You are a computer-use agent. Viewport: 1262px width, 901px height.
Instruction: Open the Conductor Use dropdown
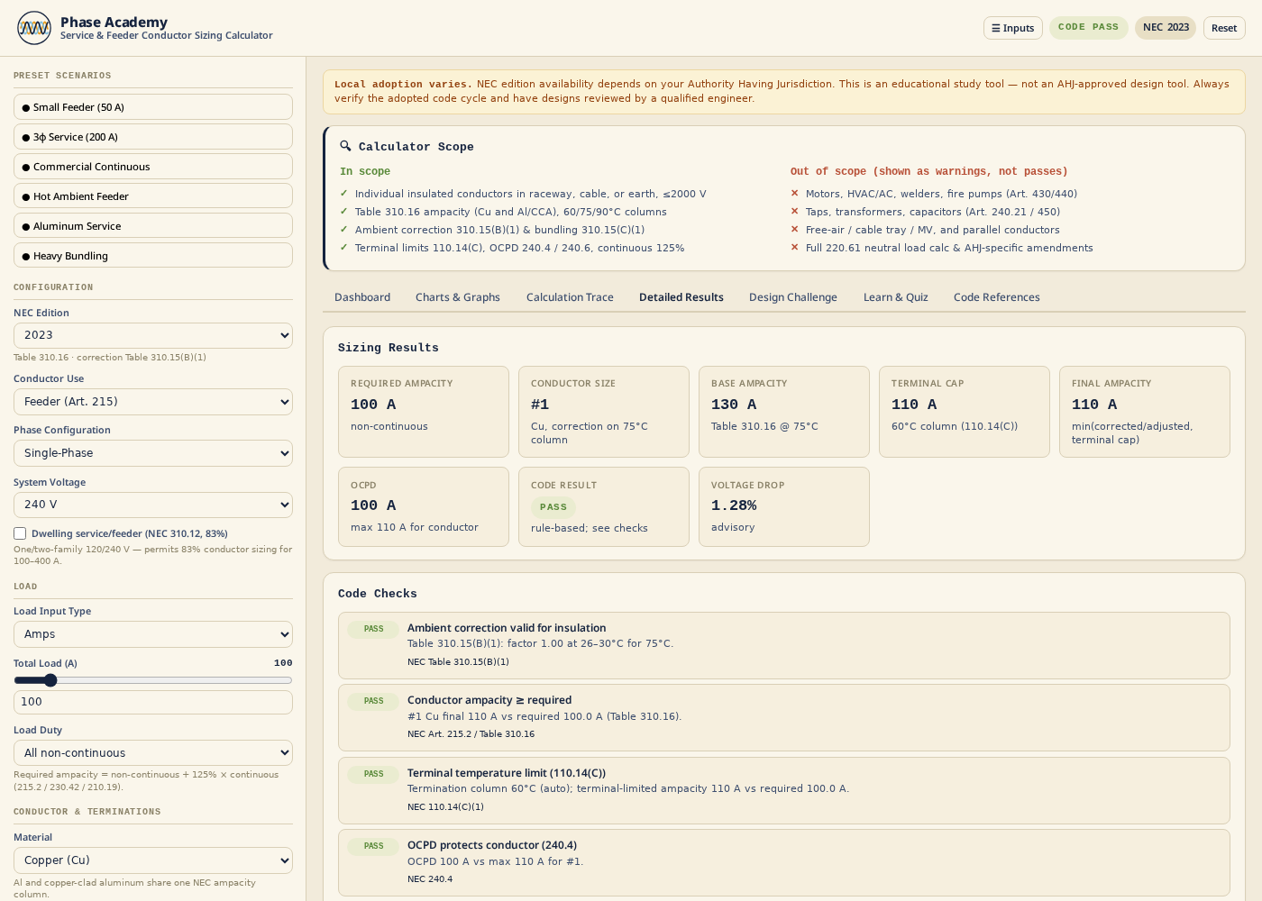153,402
